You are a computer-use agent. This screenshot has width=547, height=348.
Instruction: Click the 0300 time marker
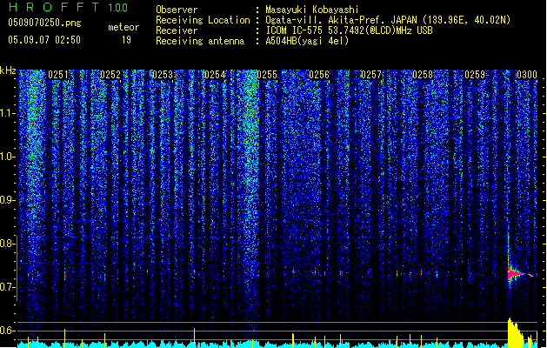pyautogui.click(x=527, y=75)
